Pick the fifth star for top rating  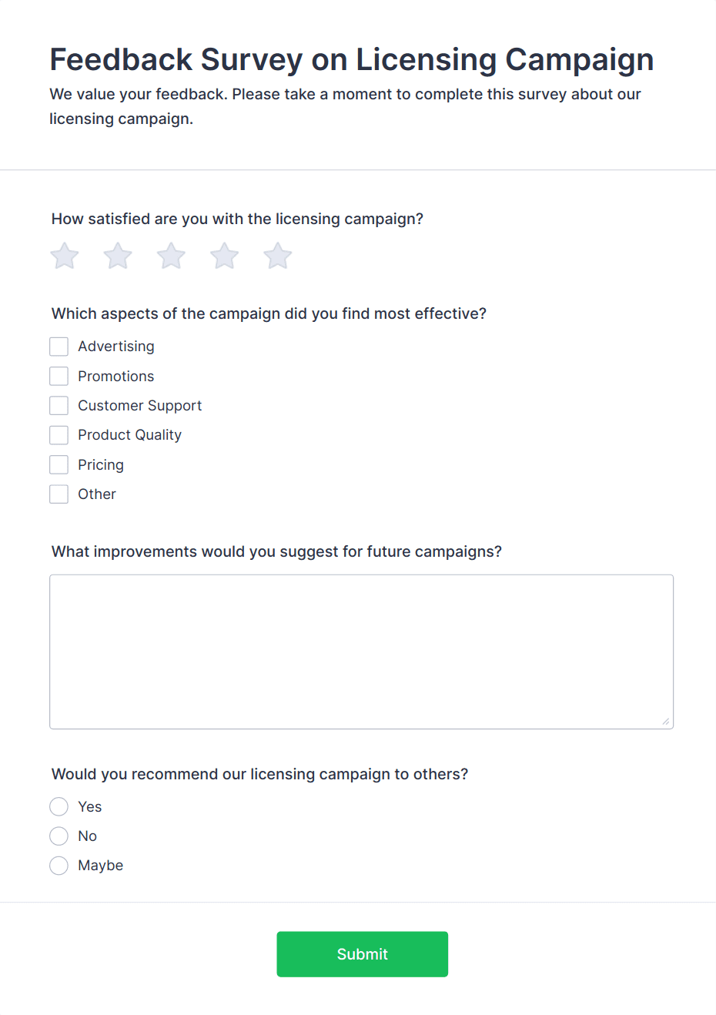point(278,256)
